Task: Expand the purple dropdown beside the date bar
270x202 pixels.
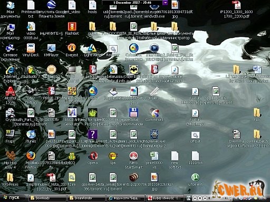Action: (165, 3)
